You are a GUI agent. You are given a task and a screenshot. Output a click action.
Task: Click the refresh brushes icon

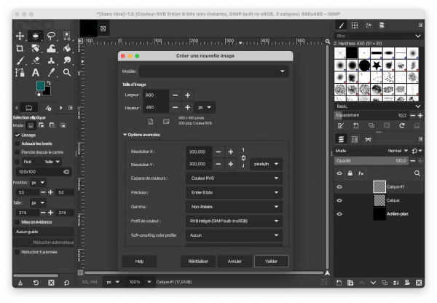[401, 126]
